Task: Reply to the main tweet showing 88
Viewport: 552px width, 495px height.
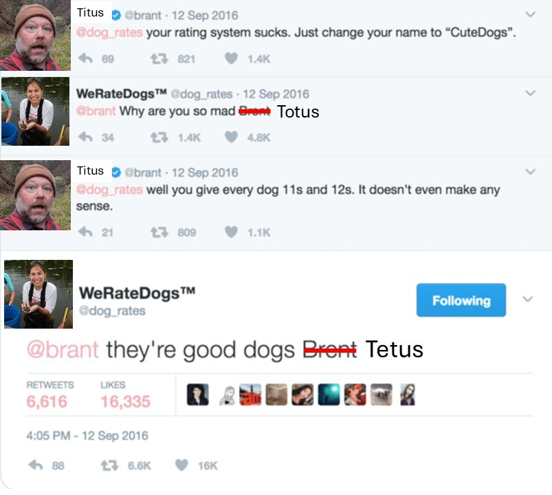Action: click(36, 465)
